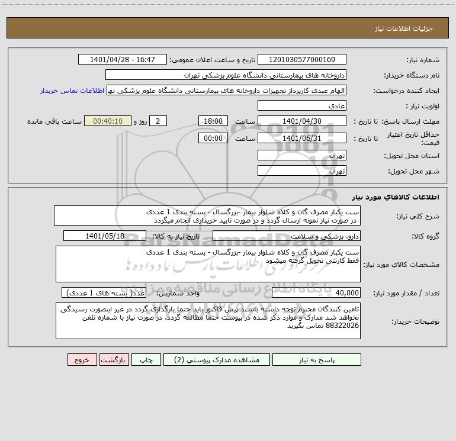Screen dimensions: 456x441
Task: Click the label گروه کالا:
Action: tap(425, 236)
